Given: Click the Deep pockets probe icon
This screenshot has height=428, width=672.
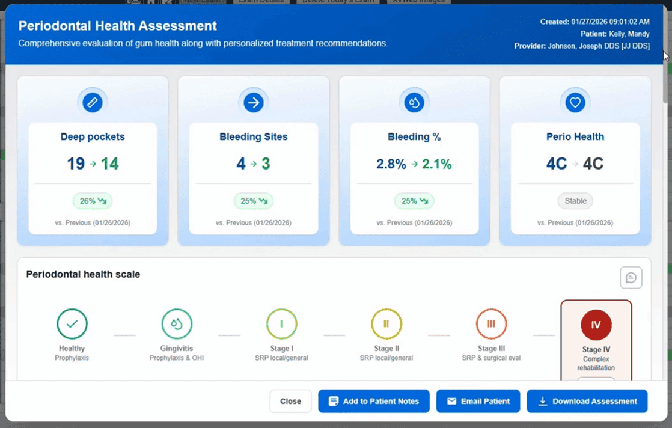Looking at the screenshot, I should (x=93, y=103).
